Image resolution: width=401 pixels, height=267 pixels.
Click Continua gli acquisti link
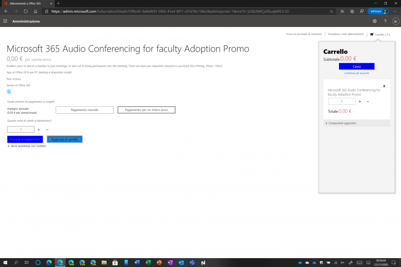tap(357, 73)
